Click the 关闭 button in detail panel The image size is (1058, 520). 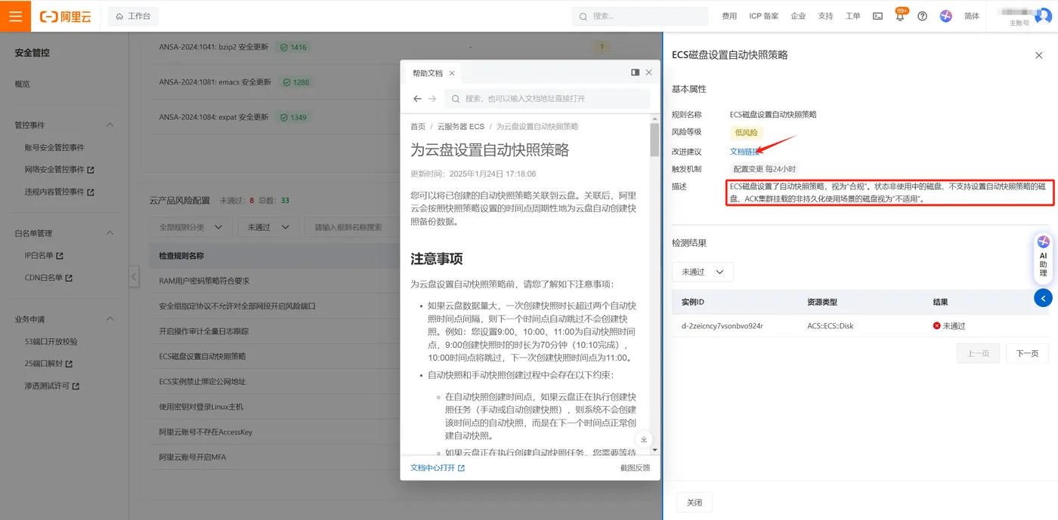click(695, 503)
